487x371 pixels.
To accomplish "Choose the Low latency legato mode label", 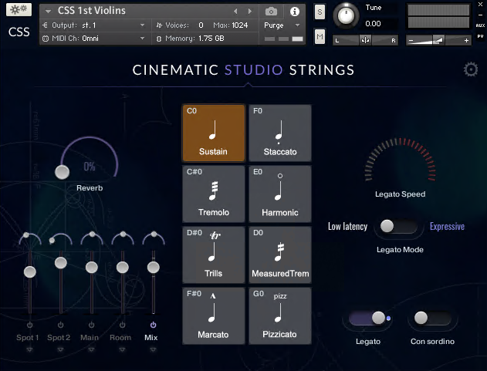I will (x=347, y=226).
